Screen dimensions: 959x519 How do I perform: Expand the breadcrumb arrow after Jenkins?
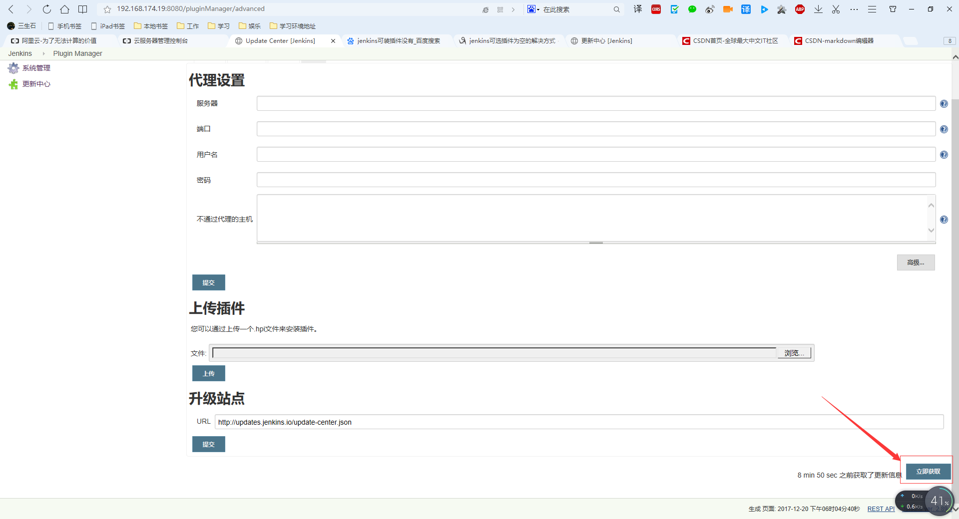pyautogui.click(x=43, y=53)
